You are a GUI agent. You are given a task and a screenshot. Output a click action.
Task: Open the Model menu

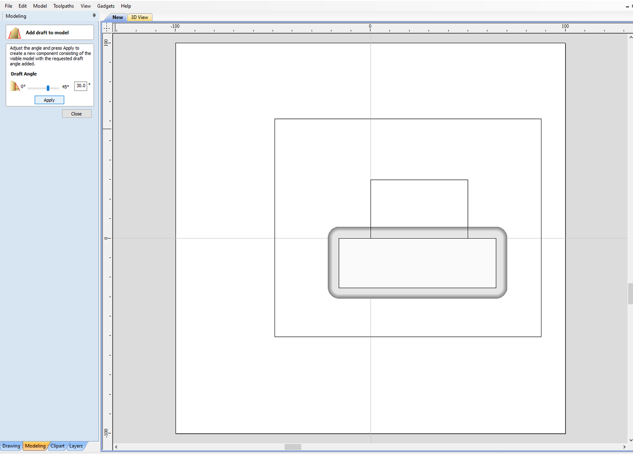[40, 6]
